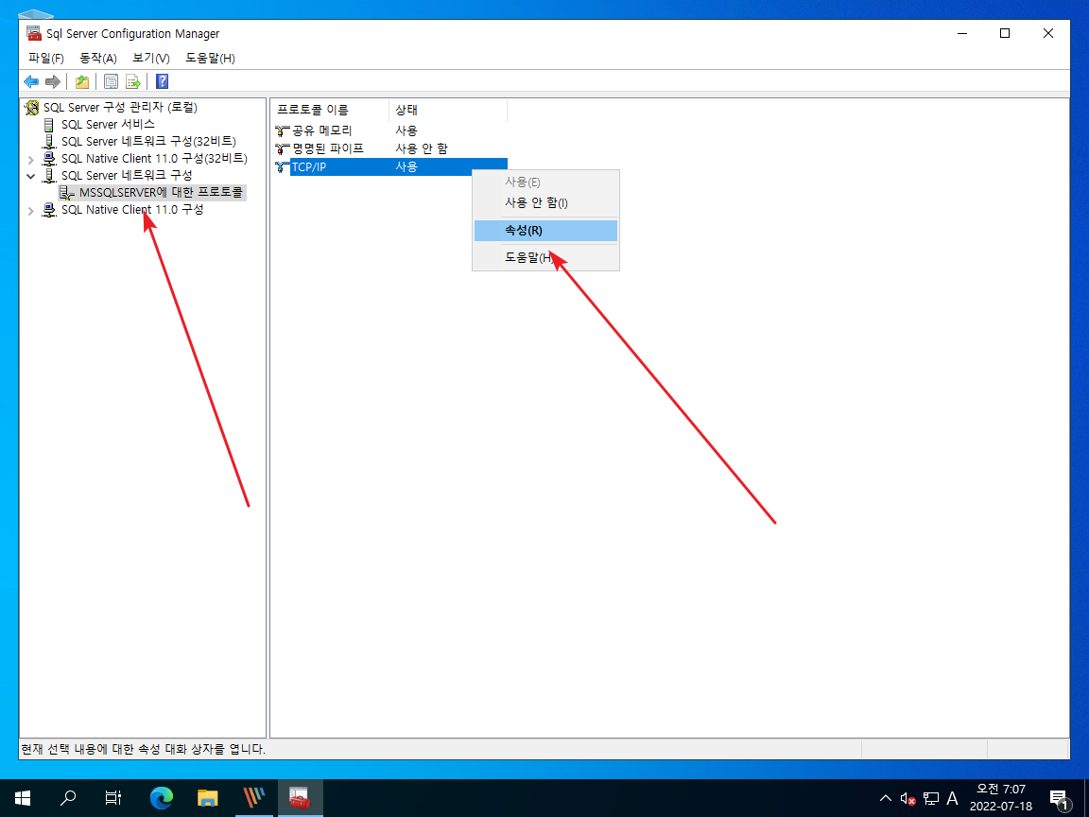
Task: Click the Back arrow toolbar icon
Action: tap(31, 82)
